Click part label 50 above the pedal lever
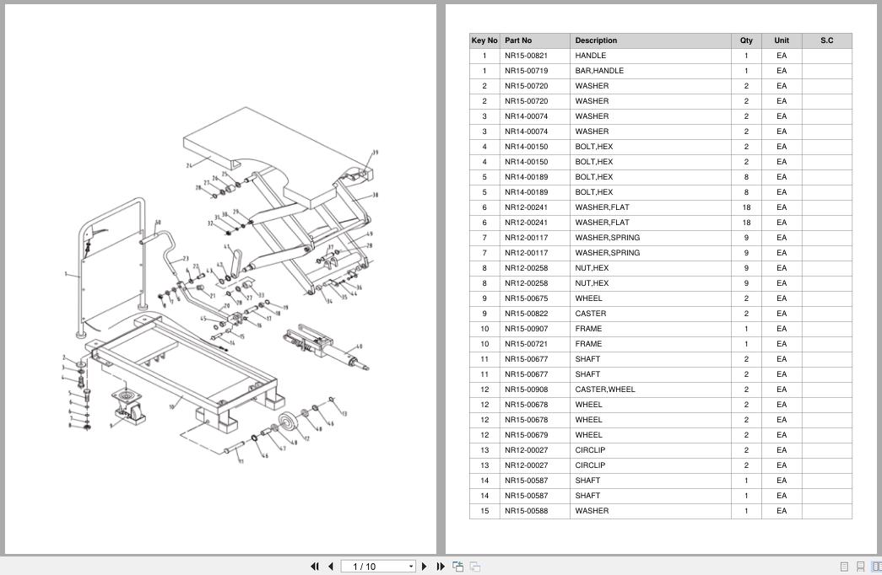The width and height of the screenshot is (882, 575). click(158, 223)
